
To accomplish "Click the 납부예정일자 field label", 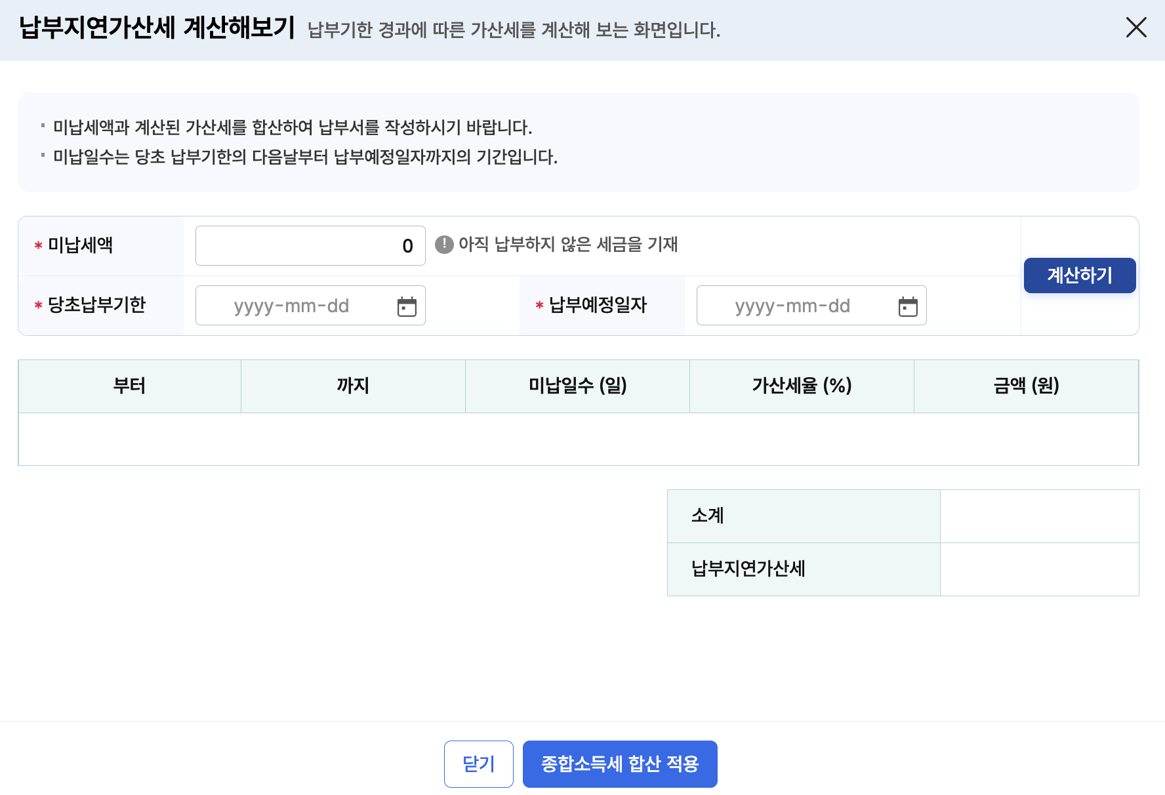I will (x=598, y=305).
